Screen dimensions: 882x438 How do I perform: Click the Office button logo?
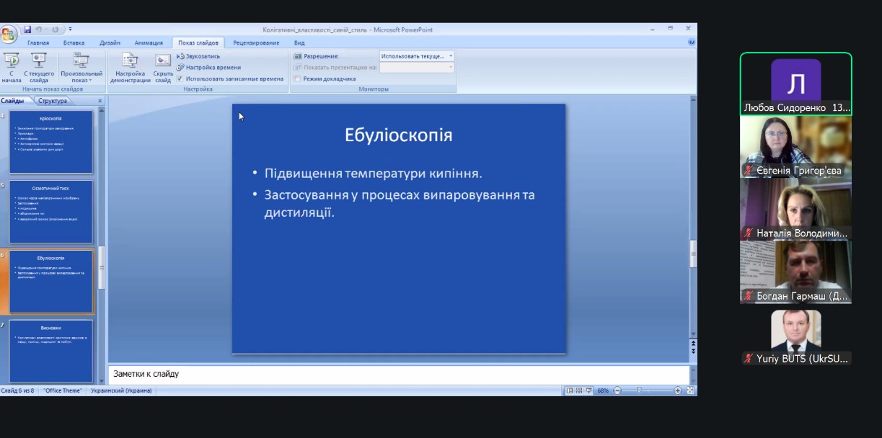(x=8, y=33)
